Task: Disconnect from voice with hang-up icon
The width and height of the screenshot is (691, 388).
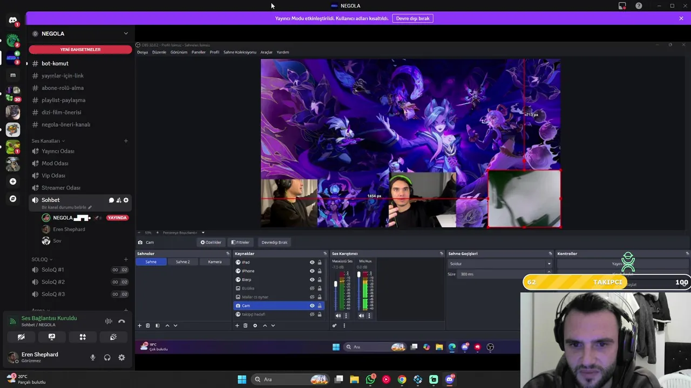Action: pos(121,321)
